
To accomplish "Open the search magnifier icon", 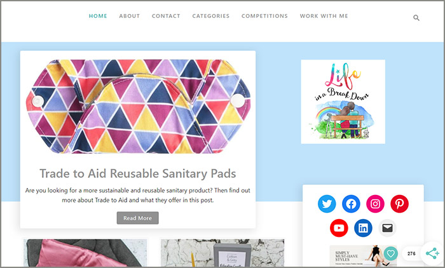I will [x=416, y=18].
